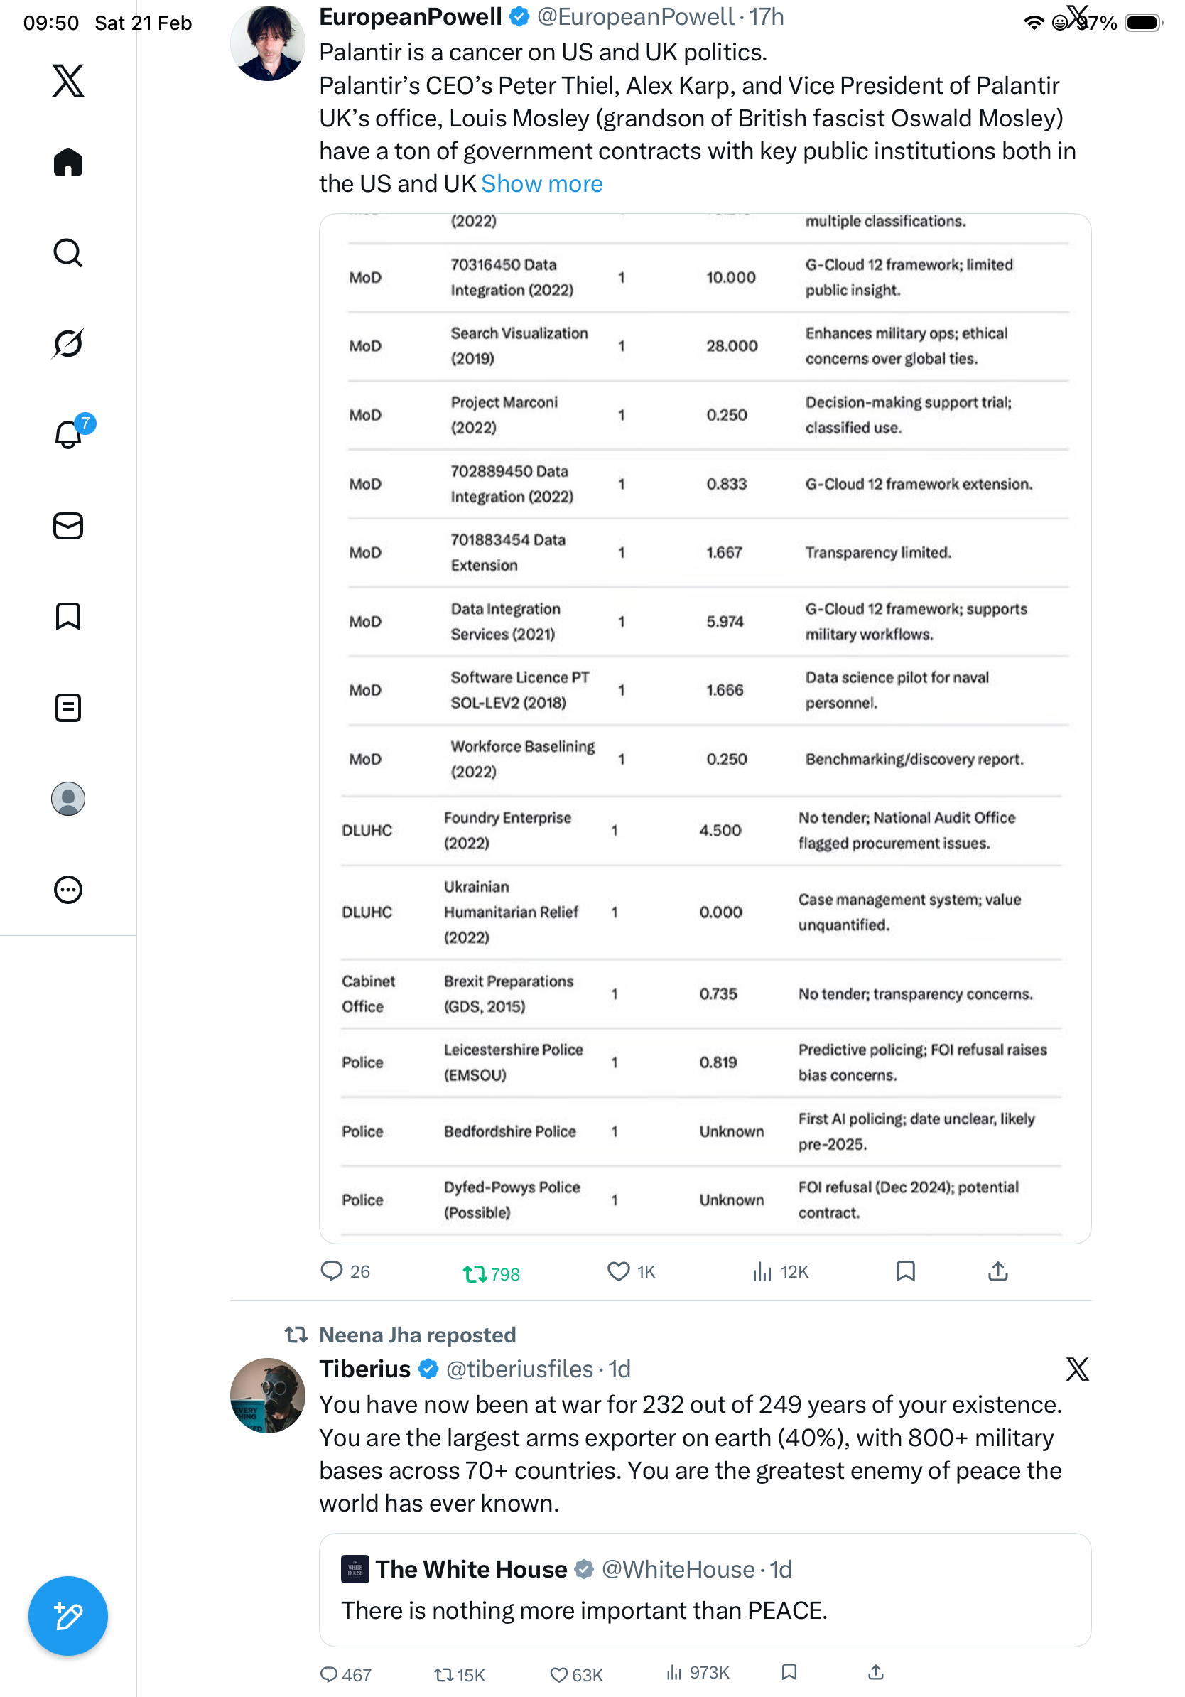Screen dimensions: 1185x1697
Task: Open Notifications bell with 7 badge
Action: 68,434
